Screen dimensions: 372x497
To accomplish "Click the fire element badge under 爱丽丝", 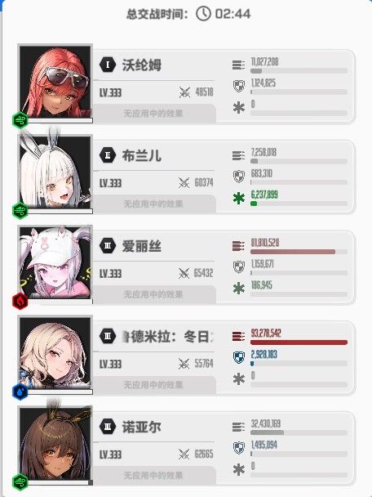I will coord(20,301).
